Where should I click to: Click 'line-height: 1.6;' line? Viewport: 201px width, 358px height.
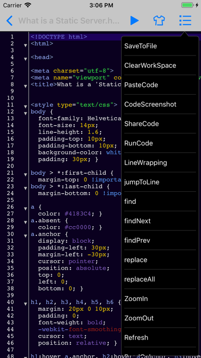(70, 132)
